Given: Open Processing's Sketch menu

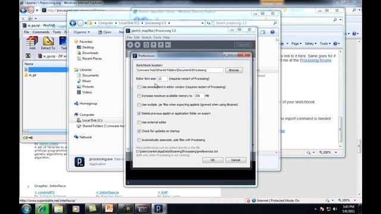Looking at the screenshot, I should [146, 37].
